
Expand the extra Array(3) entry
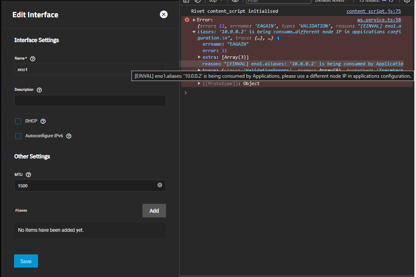pos(199,57)
